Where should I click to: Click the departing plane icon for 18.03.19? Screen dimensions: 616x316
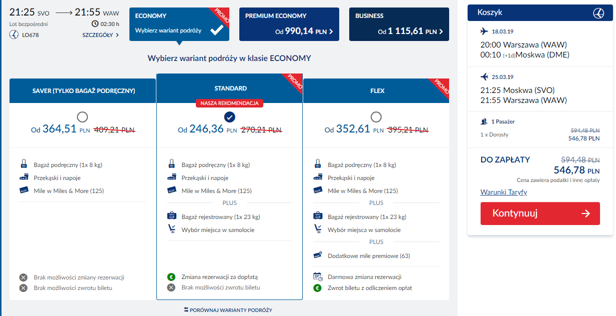(484, 31)
